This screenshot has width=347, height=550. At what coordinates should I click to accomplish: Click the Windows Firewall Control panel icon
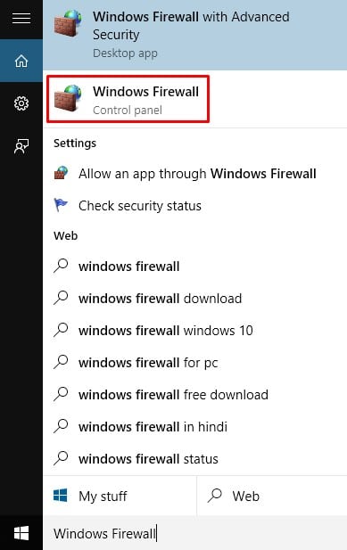tap(68, 99)
